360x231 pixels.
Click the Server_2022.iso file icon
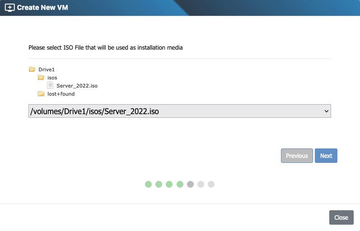point(51,86)
